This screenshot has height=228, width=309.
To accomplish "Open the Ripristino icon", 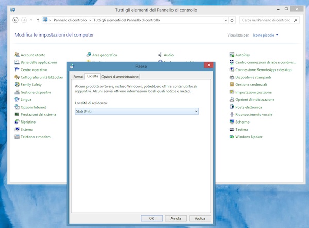I will 17,122.
